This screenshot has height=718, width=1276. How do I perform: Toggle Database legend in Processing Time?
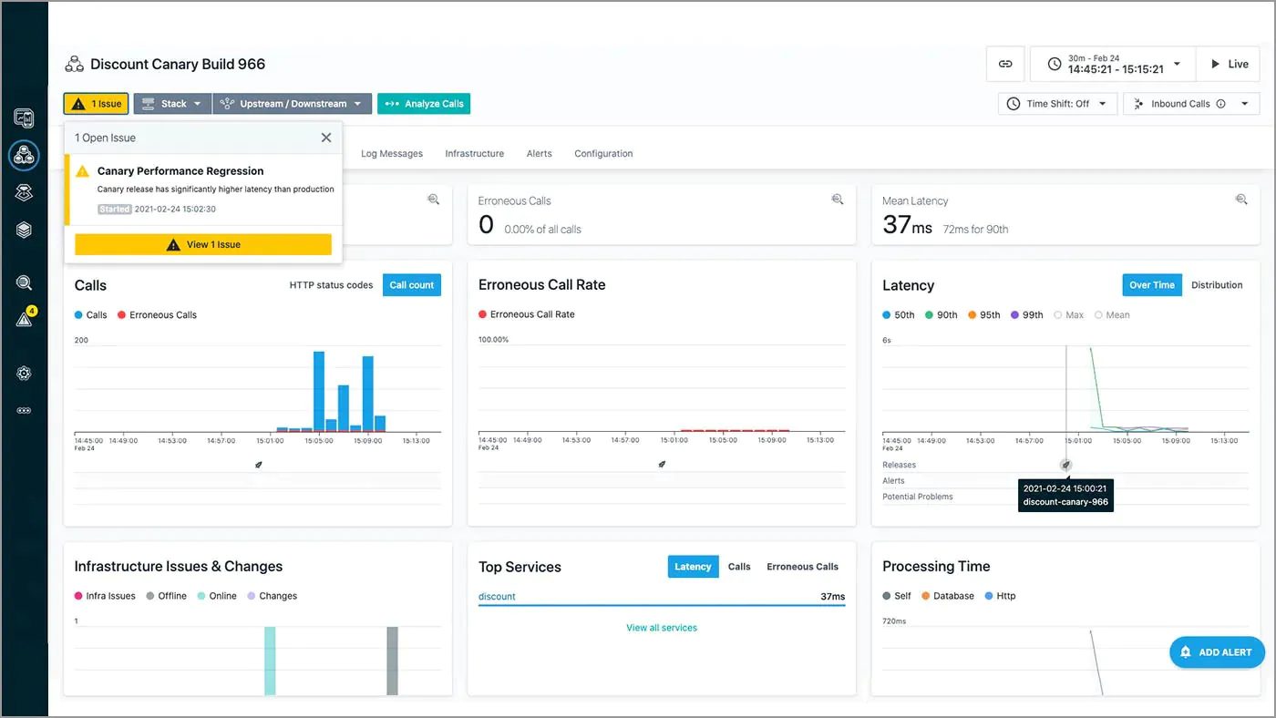948,596
